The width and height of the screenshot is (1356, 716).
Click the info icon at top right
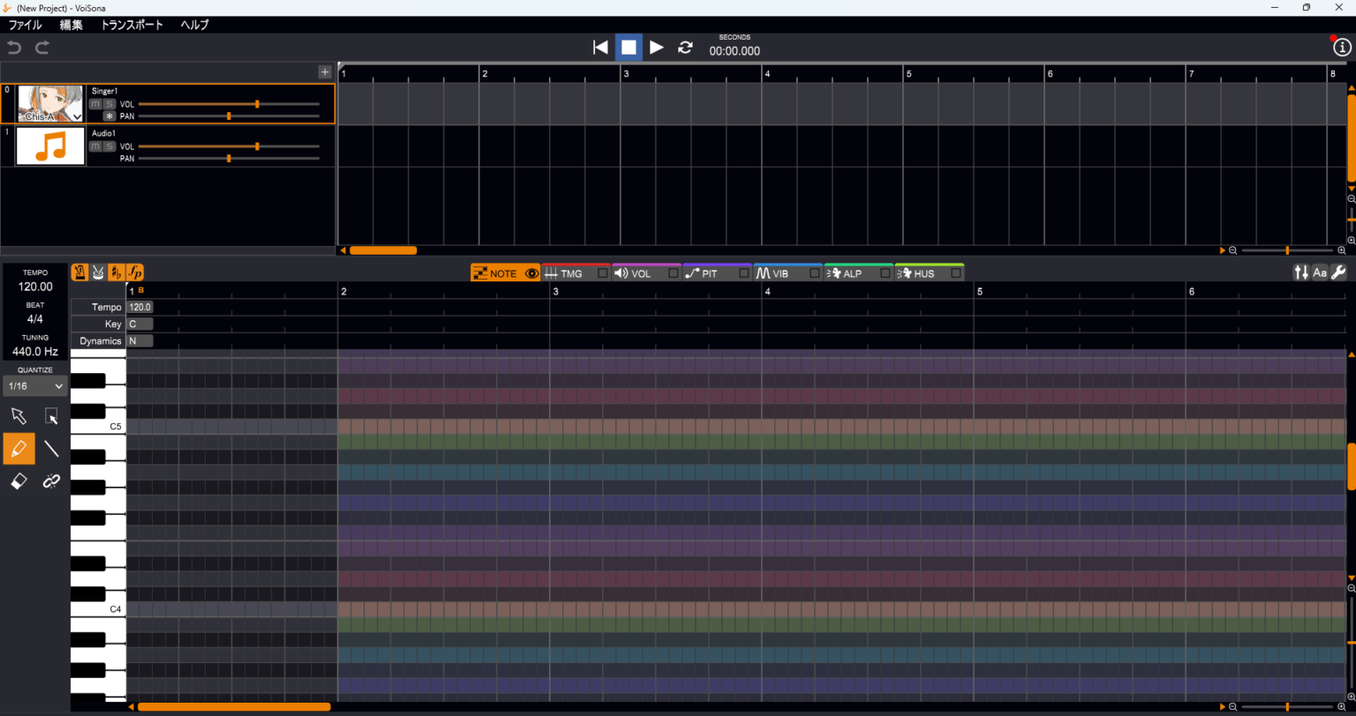(x=1341, y=48)
